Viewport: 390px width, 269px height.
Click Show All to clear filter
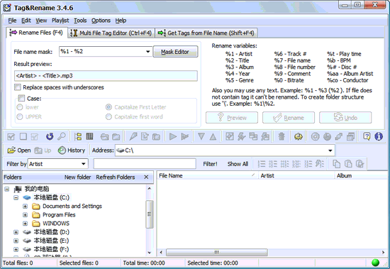238,164
